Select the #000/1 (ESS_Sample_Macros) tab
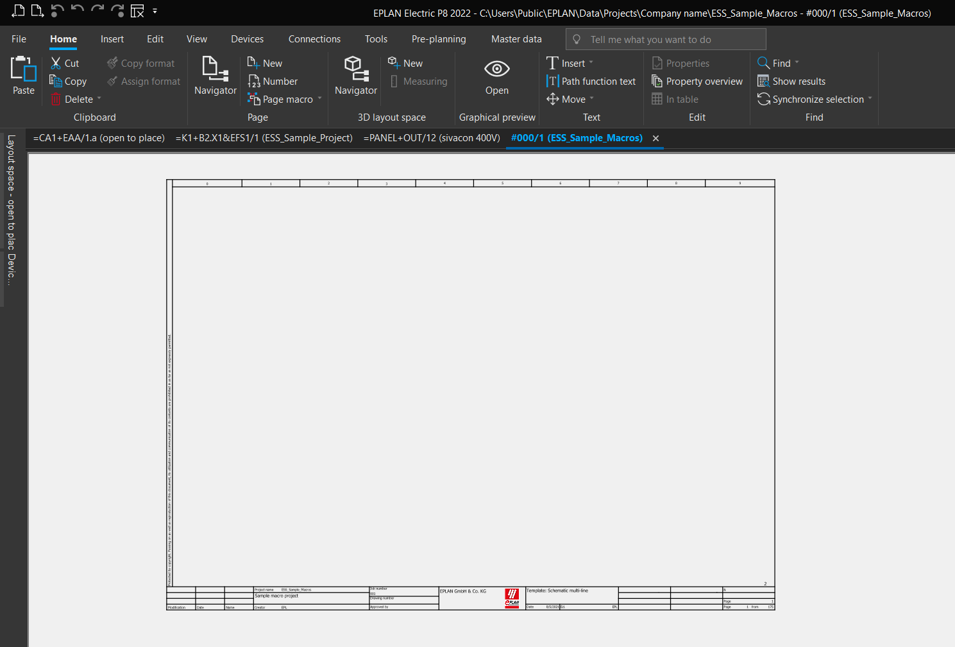This screenshot has width=955, height=647. click(577, 138)
